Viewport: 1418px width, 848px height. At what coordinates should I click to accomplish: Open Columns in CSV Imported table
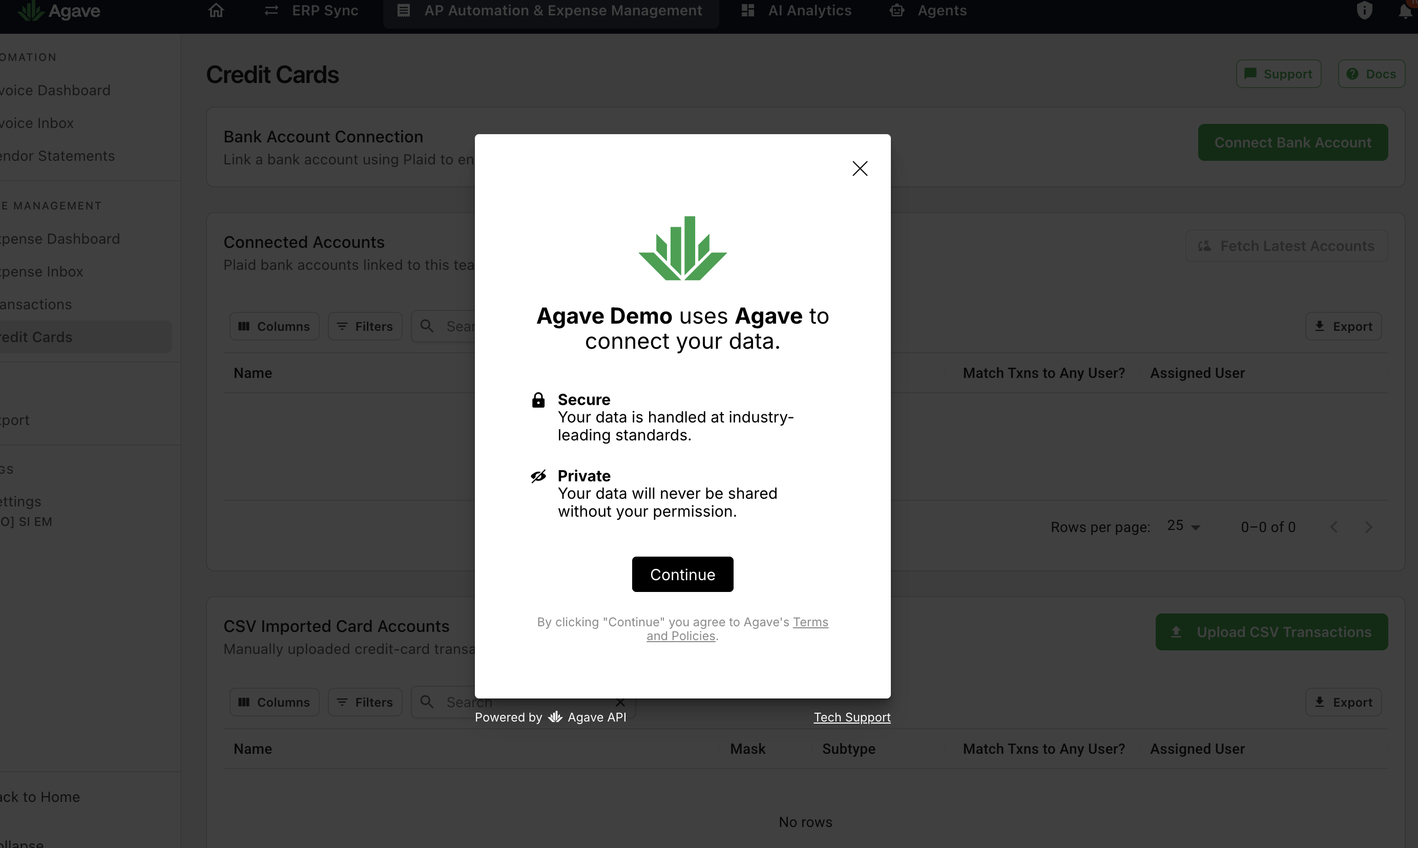[275, 702]
